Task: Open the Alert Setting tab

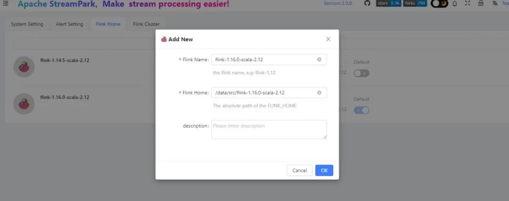Action: pyautogui.click(x=68, y=24)
